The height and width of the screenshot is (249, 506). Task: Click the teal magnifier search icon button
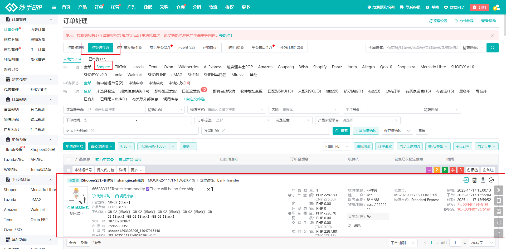point(492,48)
